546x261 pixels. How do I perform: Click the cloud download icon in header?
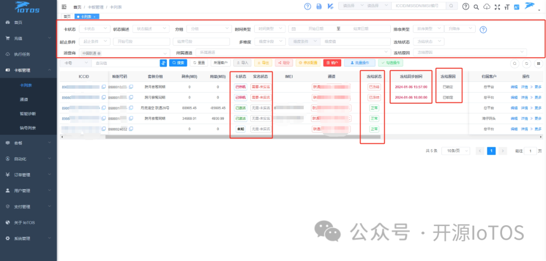(x=487, y=7)
